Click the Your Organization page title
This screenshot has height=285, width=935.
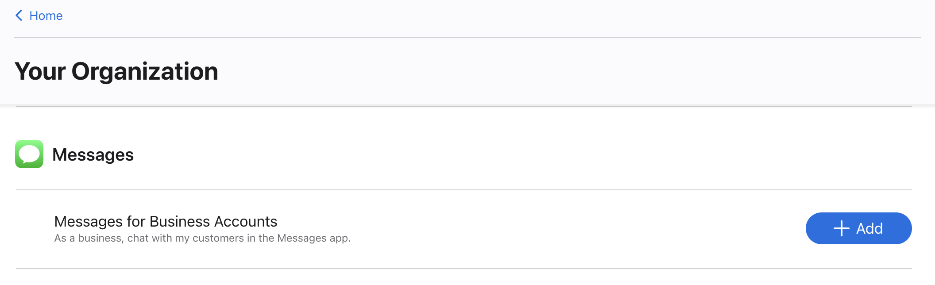pos(116,72)
